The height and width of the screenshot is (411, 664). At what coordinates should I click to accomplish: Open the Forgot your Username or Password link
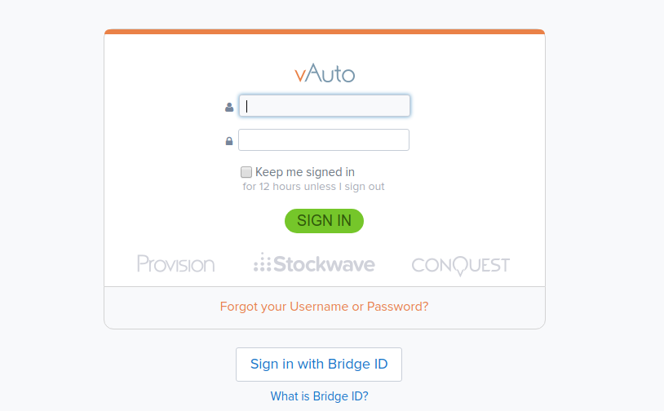pyautogui.click(x=324, y=307)
